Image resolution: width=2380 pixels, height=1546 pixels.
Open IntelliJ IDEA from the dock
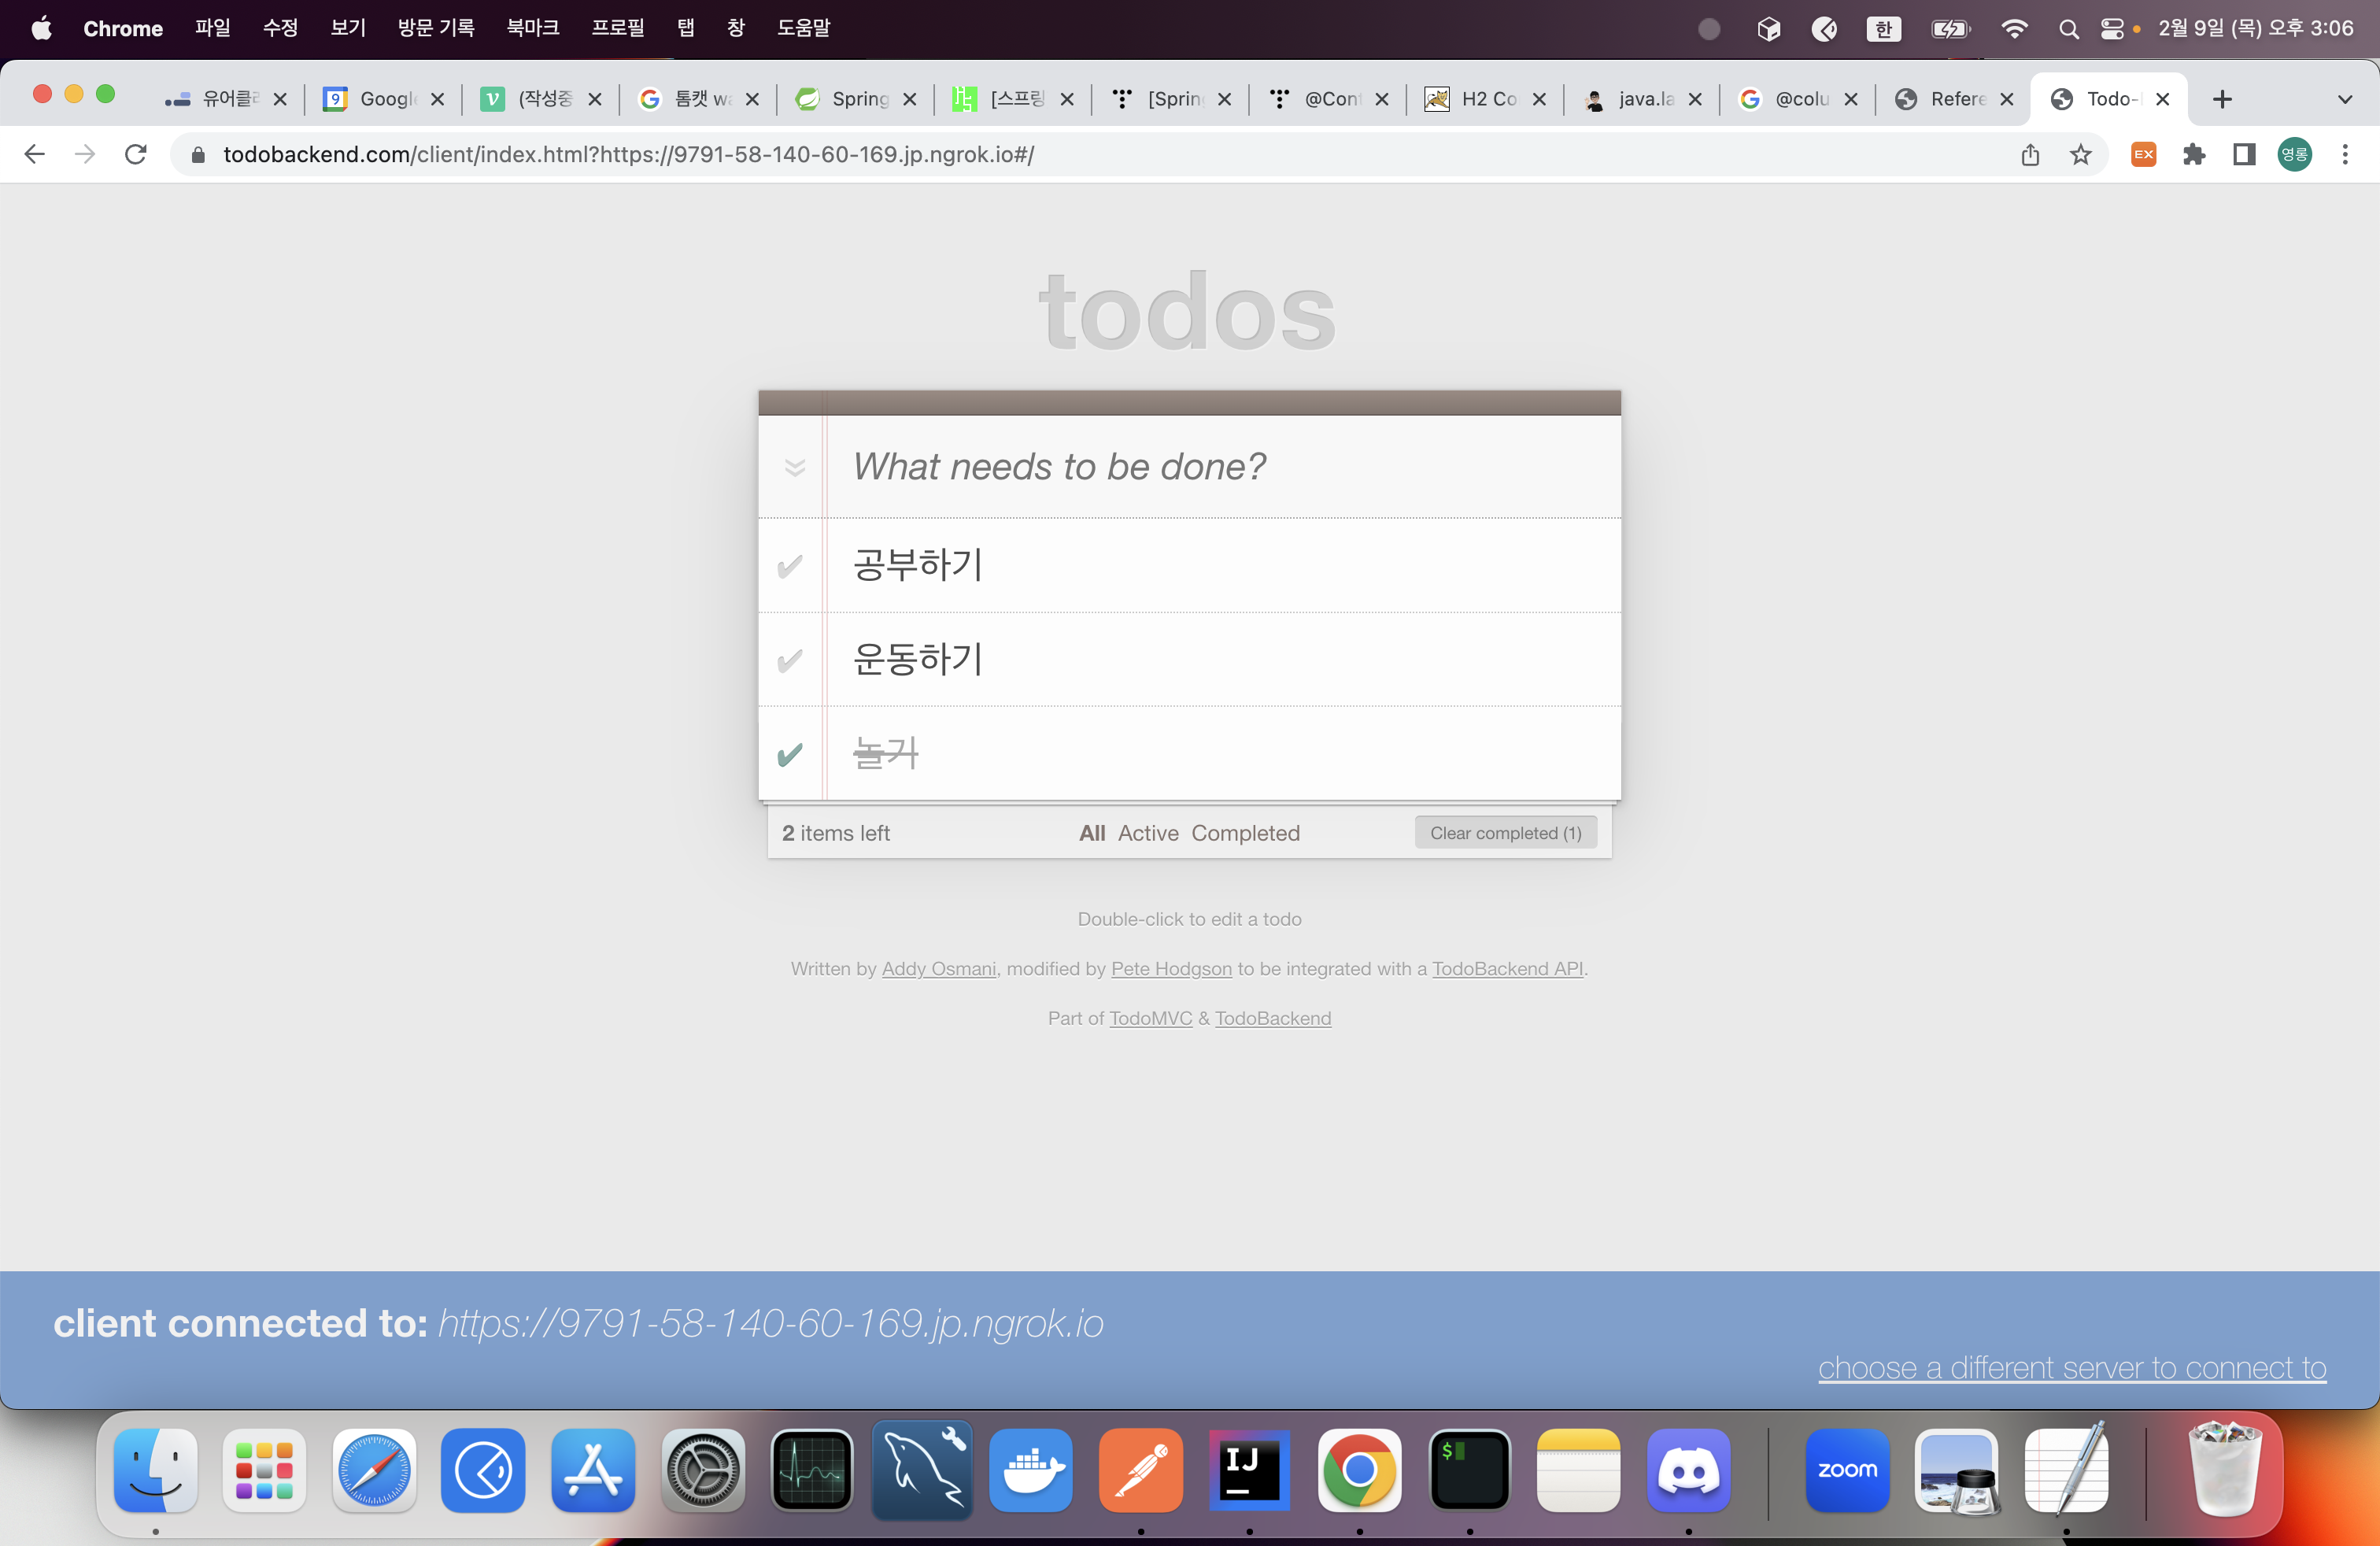(x=1250, y=1470)
